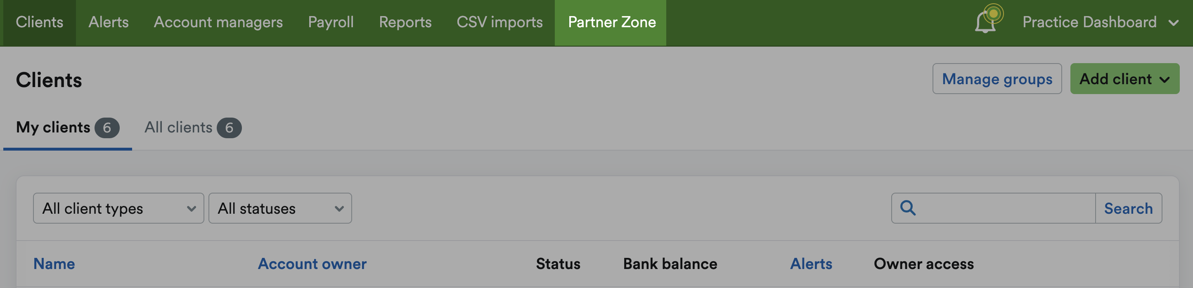Go to CSV imports page
Screen dimensions: 1193x288
click(499, 22)
